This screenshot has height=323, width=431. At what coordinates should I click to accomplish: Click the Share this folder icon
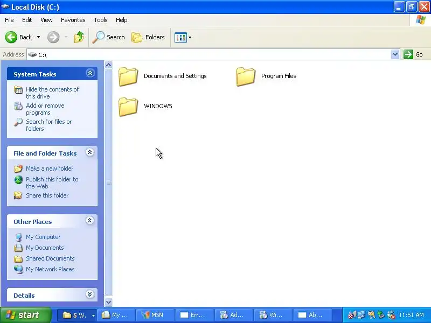[x=18, y=195]
